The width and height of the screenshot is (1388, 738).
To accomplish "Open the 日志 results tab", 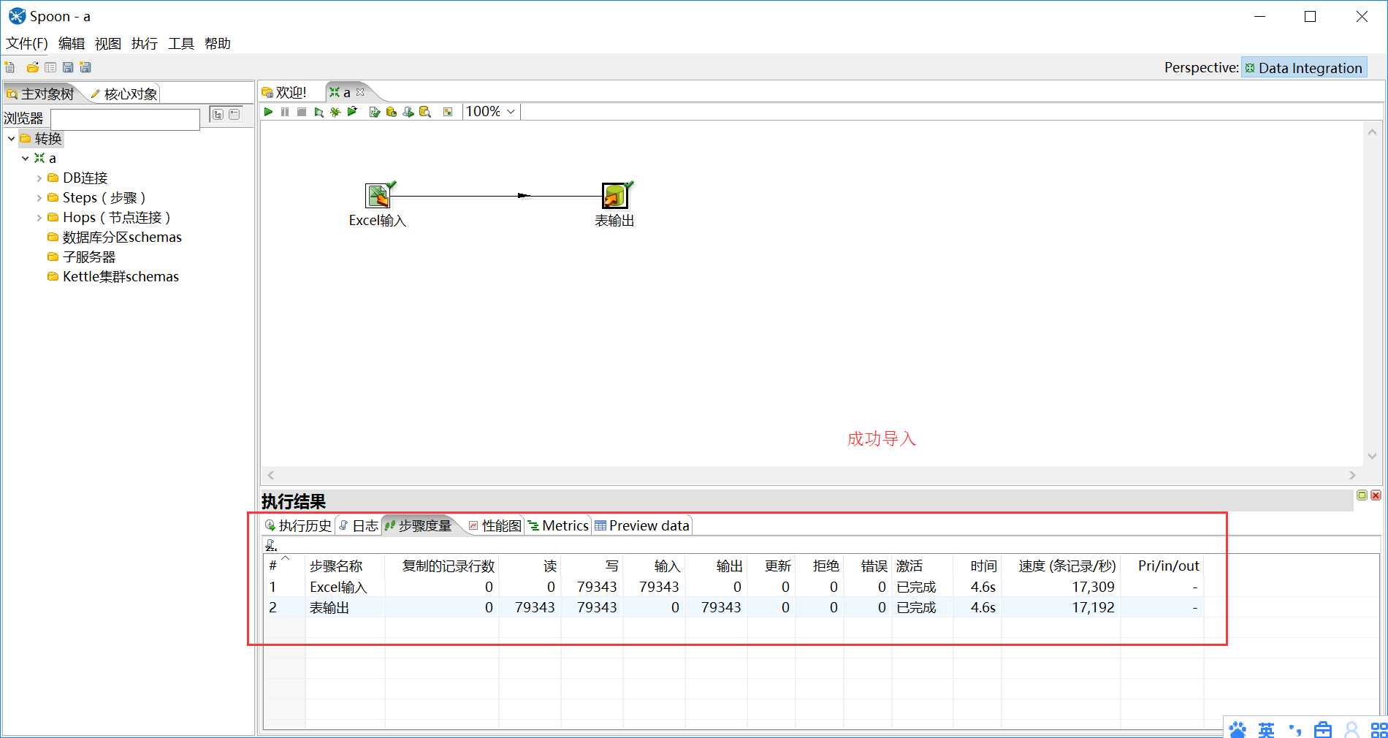I will [359, 525].
